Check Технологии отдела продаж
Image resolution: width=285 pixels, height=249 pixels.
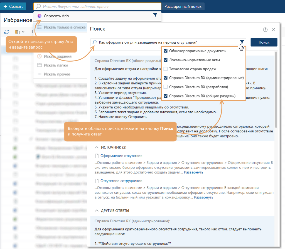coord(166,69)
